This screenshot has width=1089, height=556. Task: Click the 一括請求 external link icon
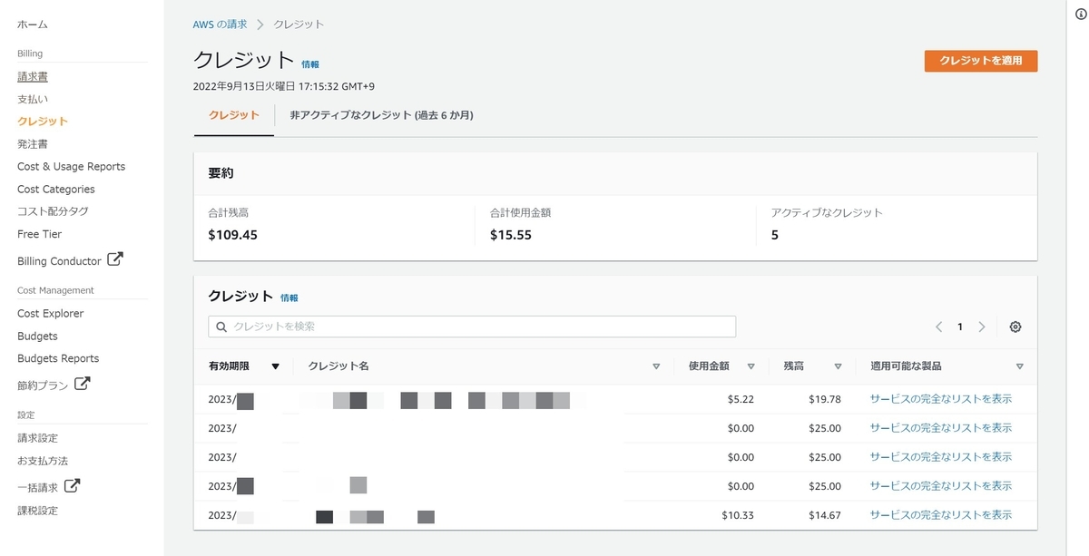[x=72, y=486]
